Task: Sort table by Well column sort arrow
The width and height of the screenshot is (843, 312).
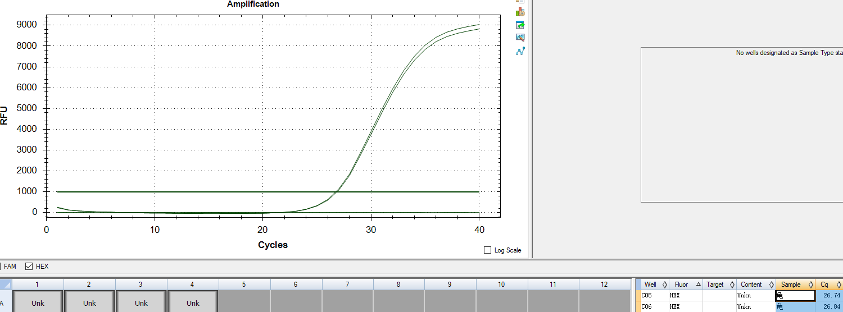Action: 665,285
